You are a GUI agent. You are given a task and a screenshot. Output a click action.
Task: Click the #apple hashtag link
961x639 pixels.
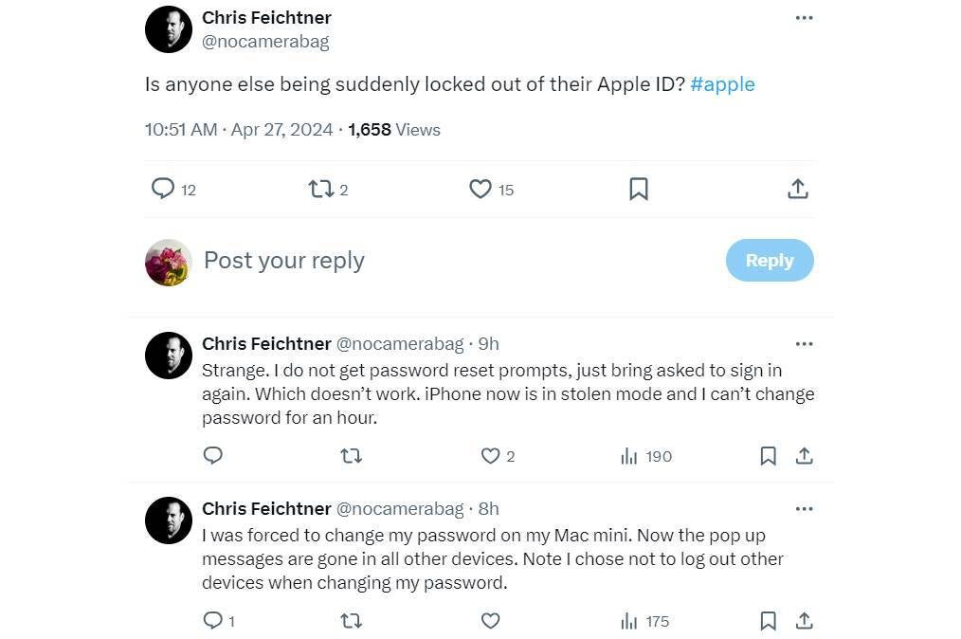(722, 83)
